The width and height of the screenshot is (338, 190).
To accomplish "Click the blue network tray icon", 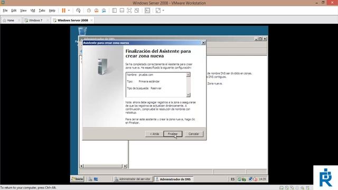I will pos(250,179).
